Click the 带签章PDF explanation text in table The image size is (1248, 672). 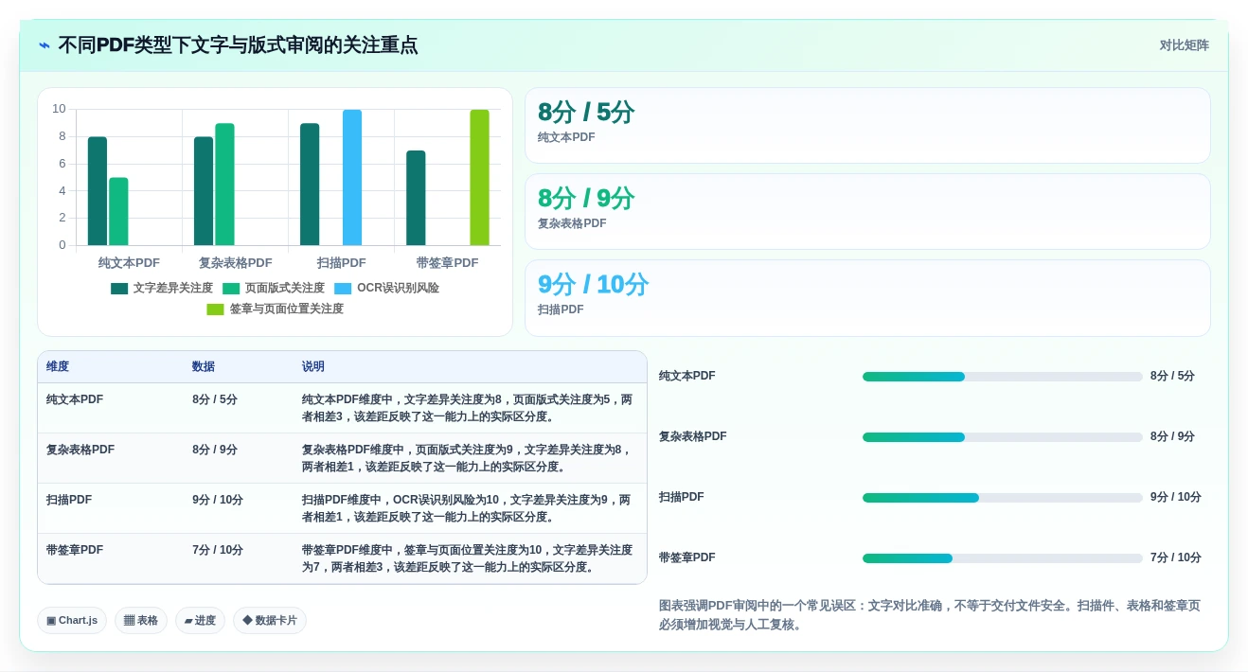tap(468, 559)
